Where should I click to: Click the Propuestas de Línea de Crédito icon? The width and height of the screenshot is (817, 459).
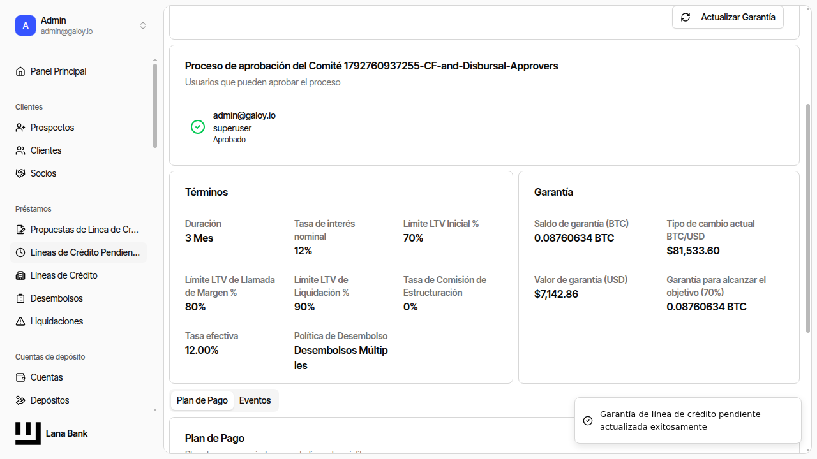point(20,229)
